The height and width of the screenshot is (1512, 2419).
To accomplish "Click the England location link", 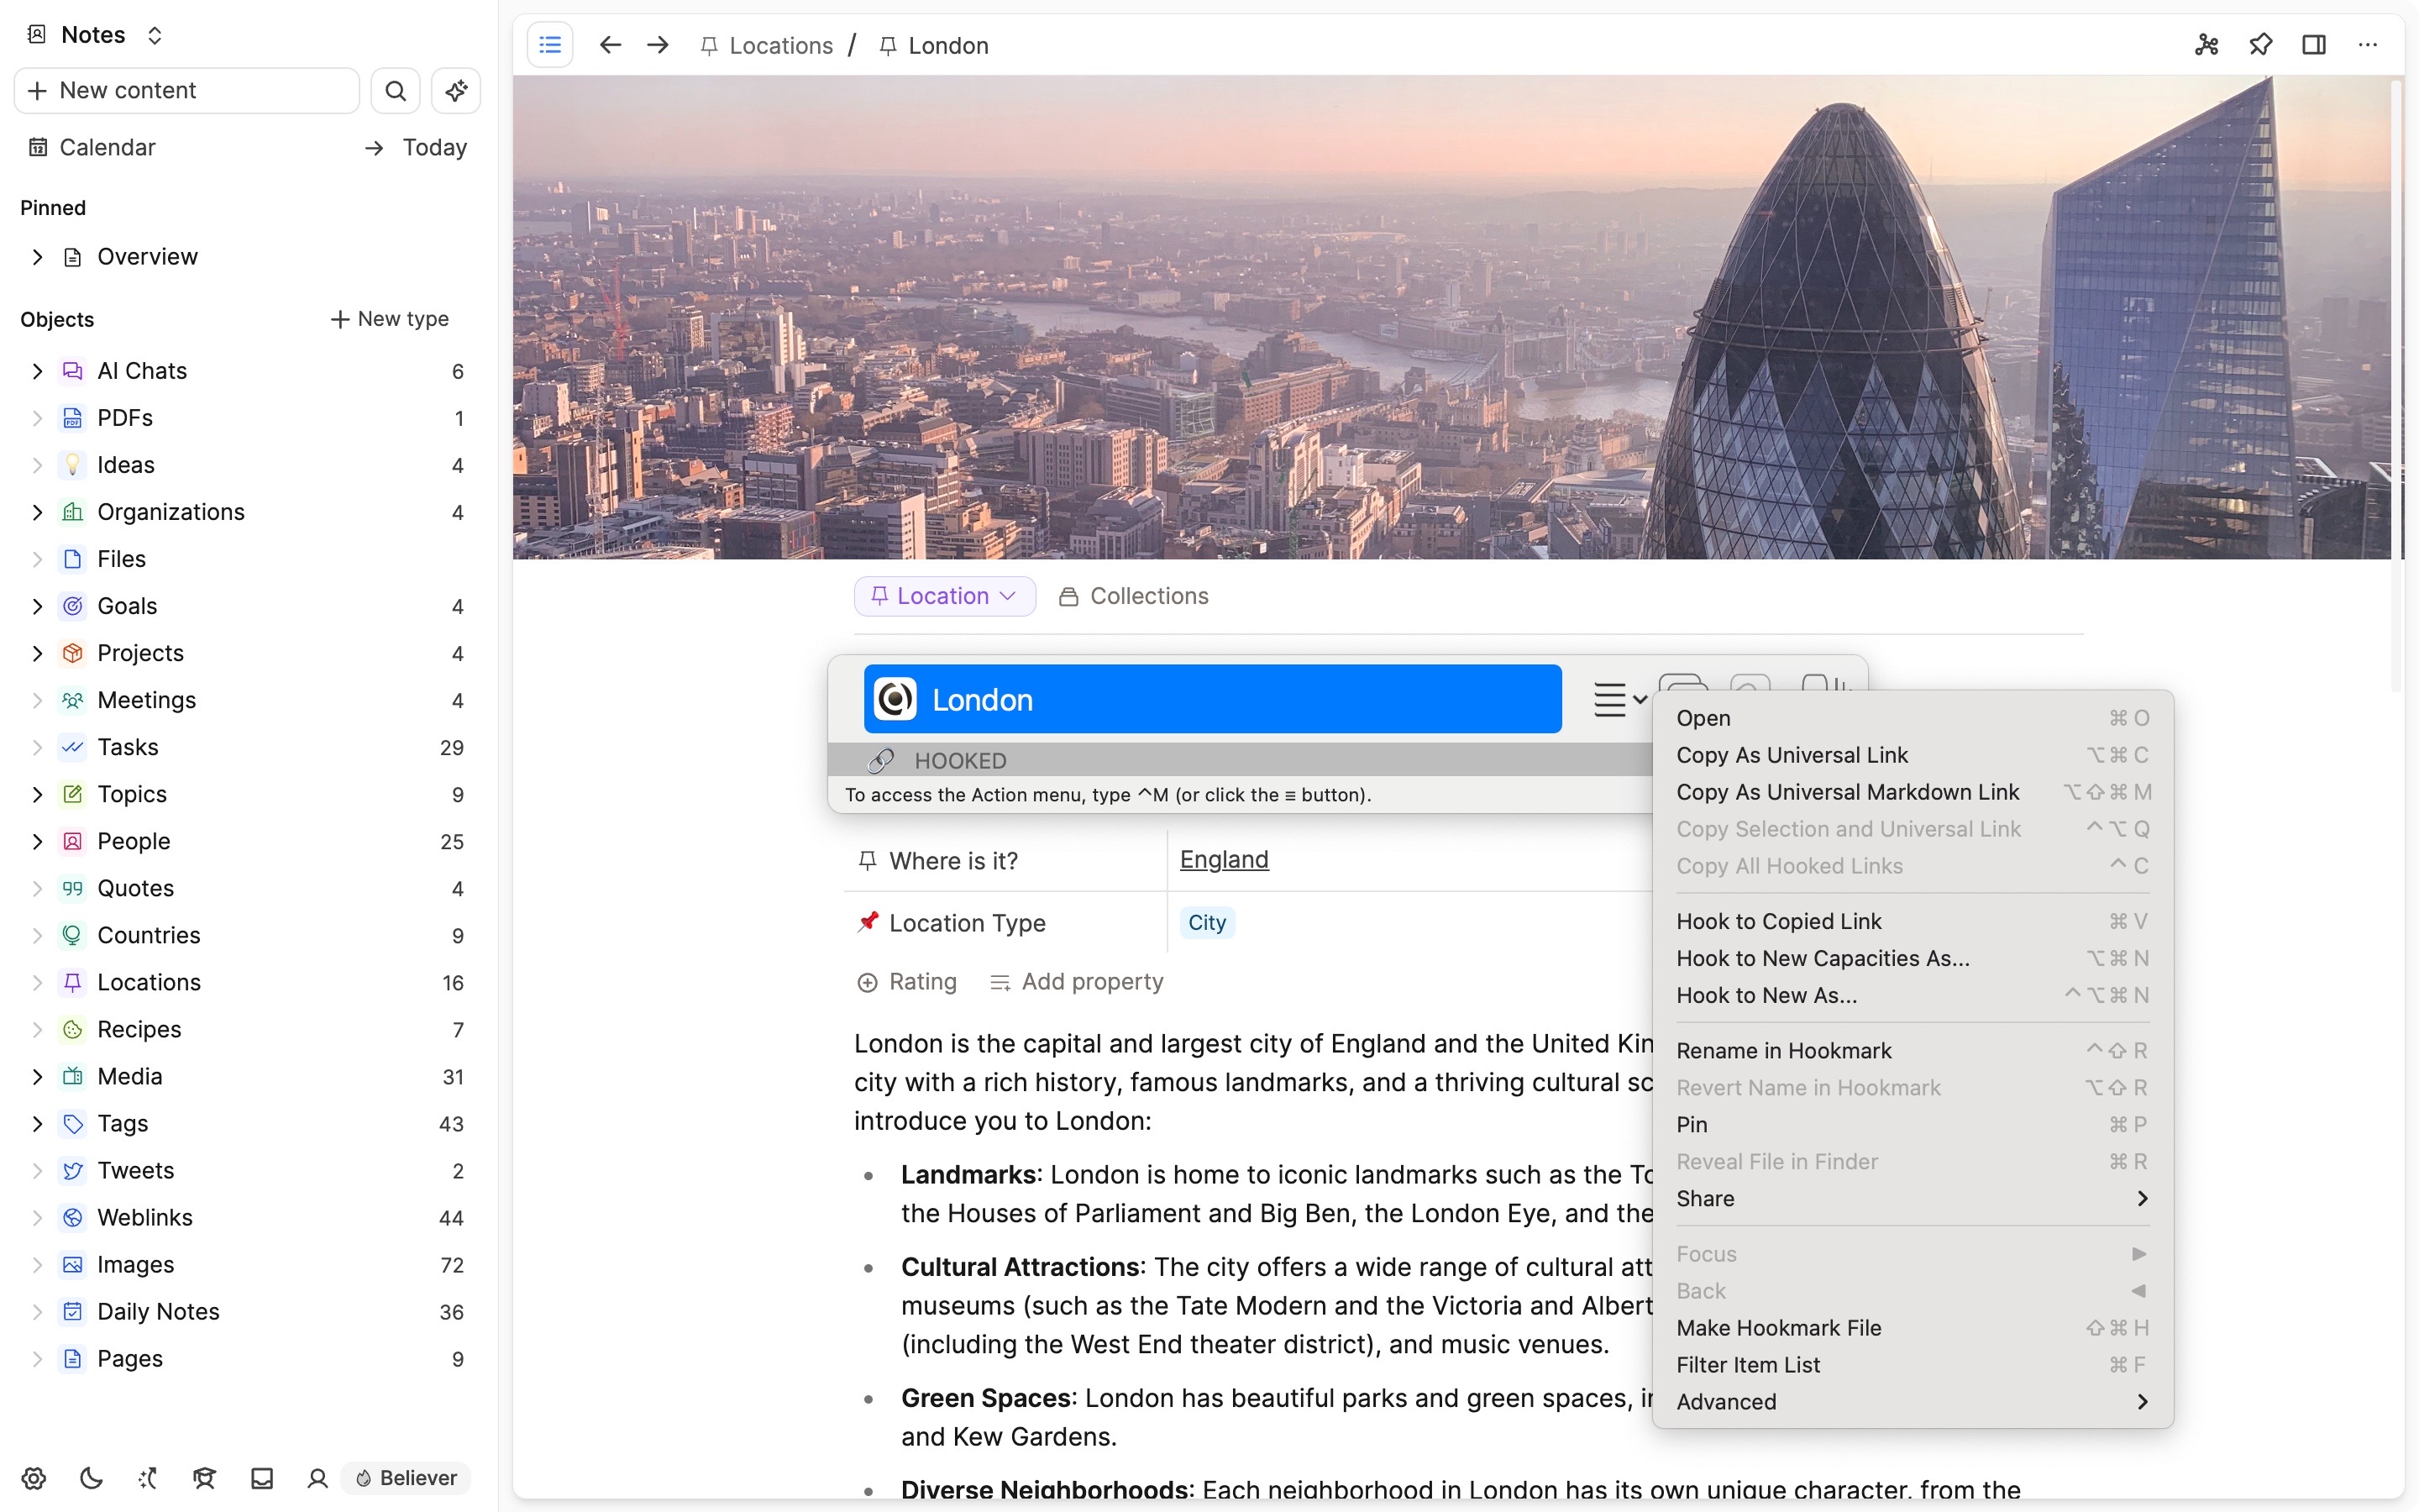I will coord(1225,858).
